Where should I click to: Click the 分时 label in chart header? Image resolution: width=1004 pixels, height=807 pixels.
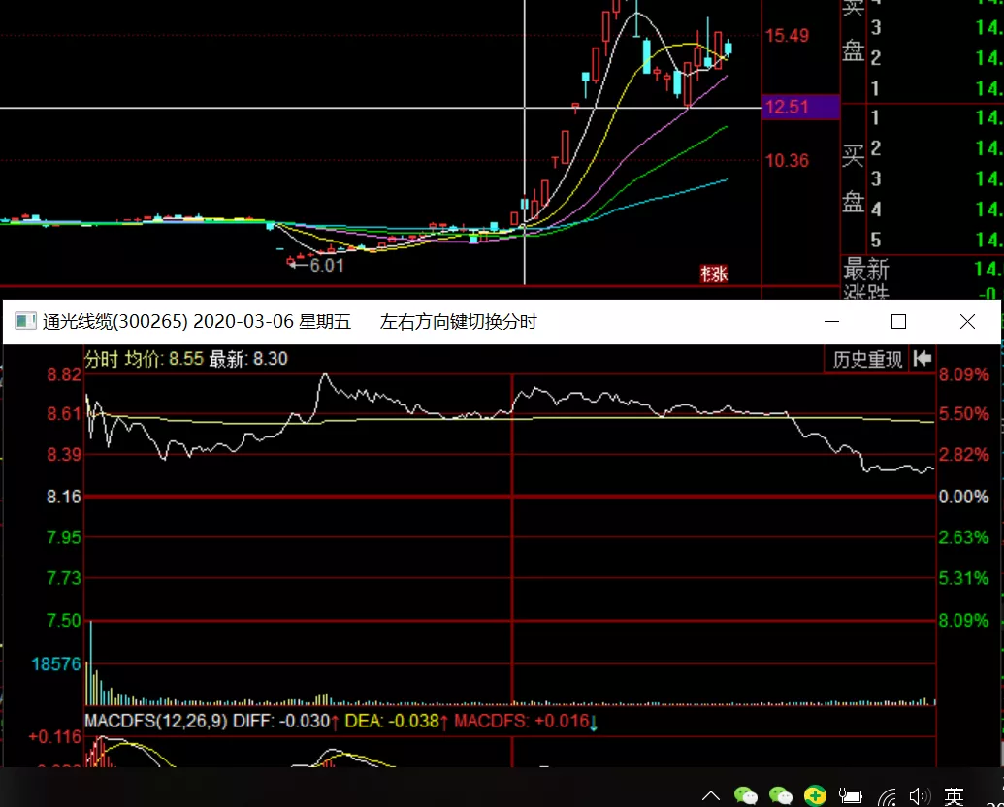pyautogui.click(x=101, y=359)
